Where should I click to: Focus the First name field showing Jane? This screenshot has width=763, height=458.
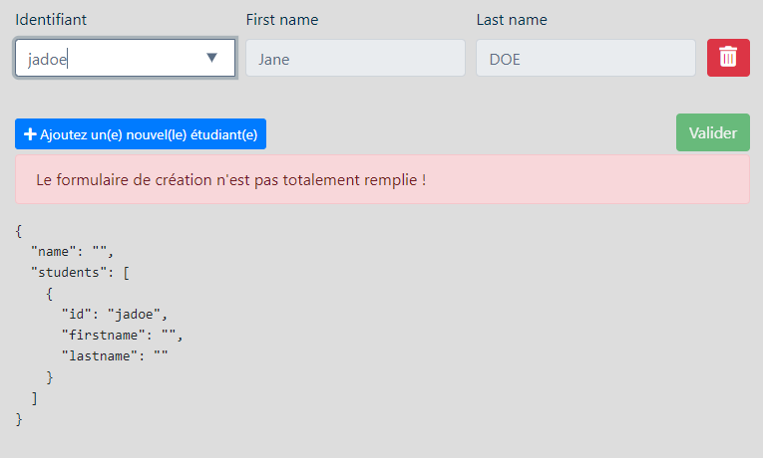[x=355, y=58]
